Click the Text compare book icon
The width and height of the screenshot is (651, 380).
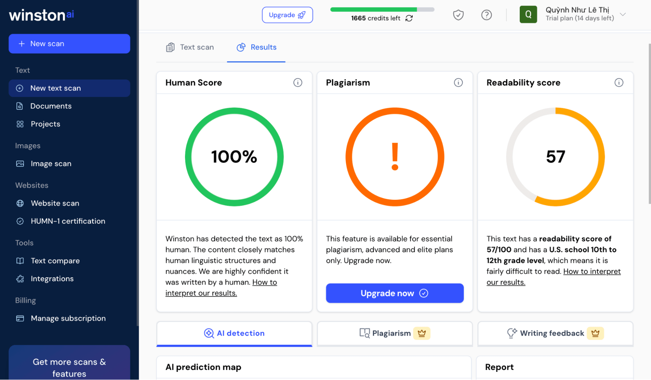(x=20, y=261)
